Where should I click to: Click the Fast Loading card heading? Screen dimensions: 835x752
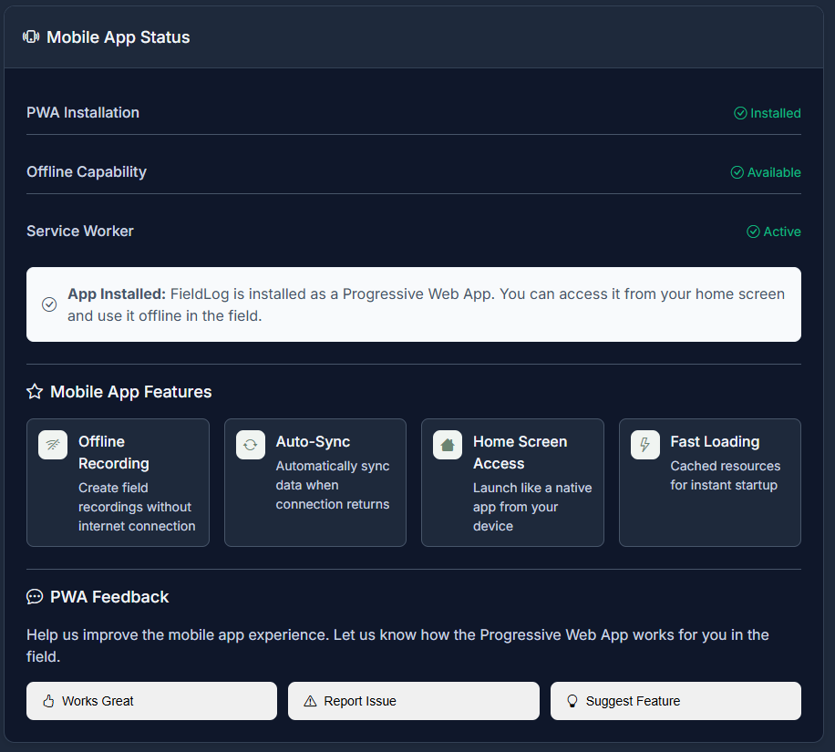[715, 441]
